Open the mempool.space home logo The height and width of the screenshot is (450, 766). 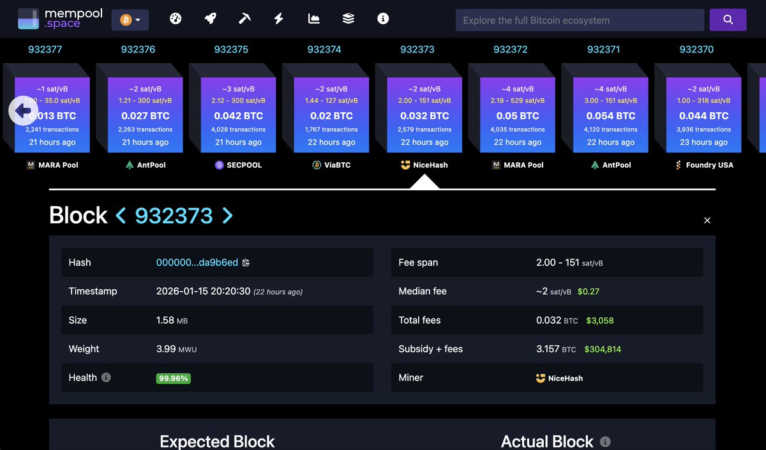pyautogui.click(x=60, y=19)
